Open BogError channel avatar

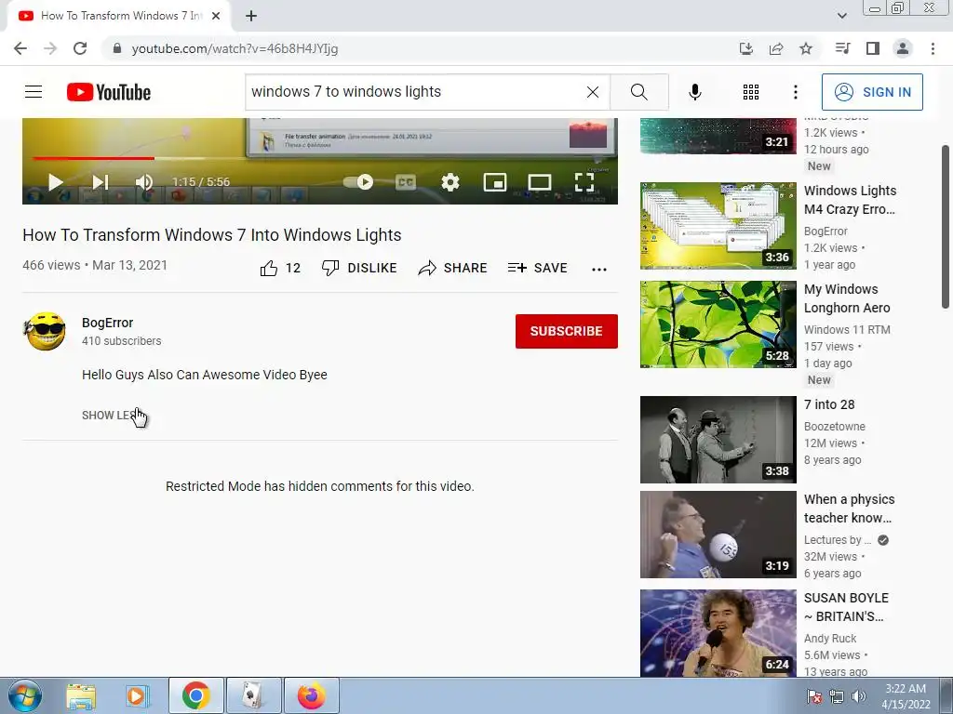point(45,332)
